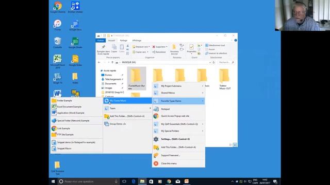Image resolution: width=330 pixels, height=185 pixels.
Task: Select the Google Sheets desktop icon
Action: point(75,43)
